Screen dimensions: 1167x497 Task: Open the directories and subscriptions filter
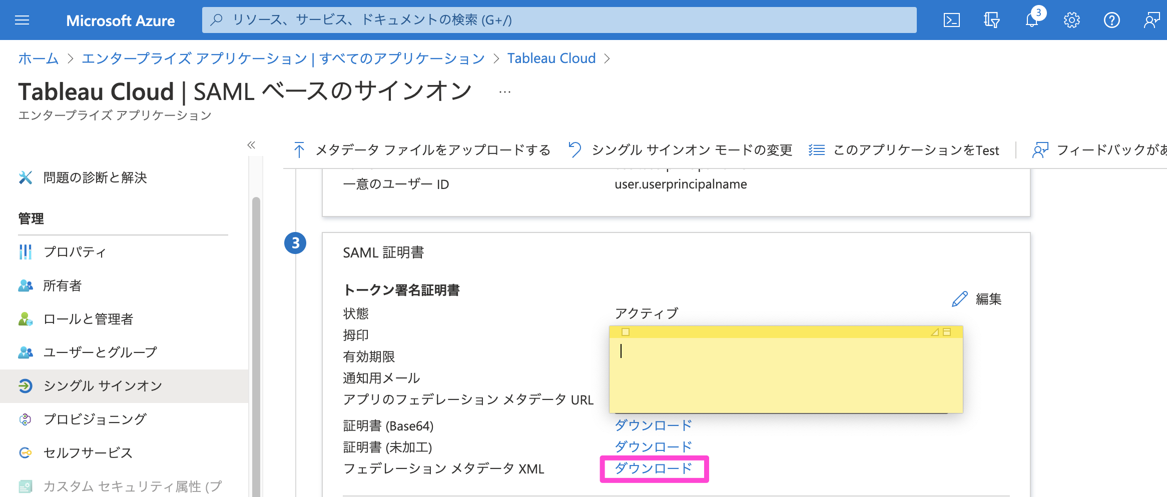[x=990, y=20]
